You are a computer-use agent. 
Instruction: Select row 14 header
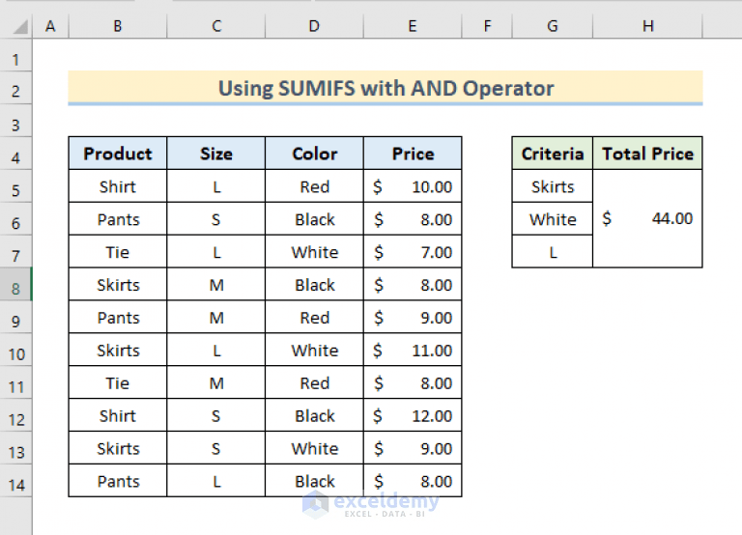pyautogui.click(x=15, y=480)
